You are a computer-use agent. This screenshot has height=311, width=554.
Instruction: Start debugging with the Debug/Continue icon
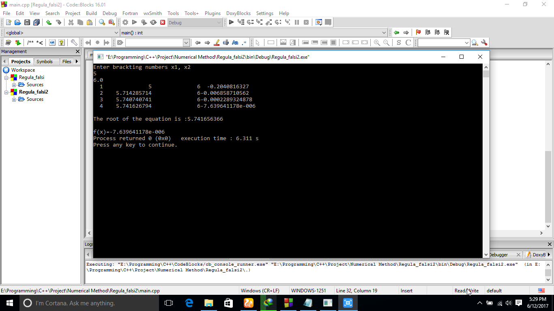[x=231, y=23]
